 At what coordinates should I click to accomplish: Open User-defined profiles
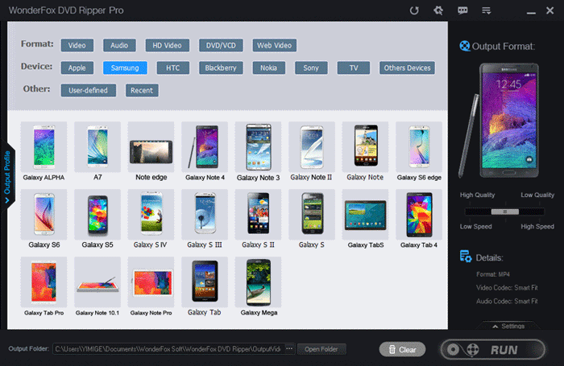tap(88, 91)
